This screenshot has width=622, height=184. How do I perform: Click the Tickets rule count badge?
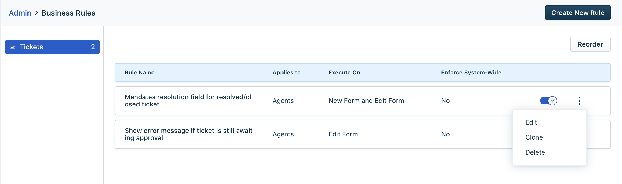(x=93, y=47)
